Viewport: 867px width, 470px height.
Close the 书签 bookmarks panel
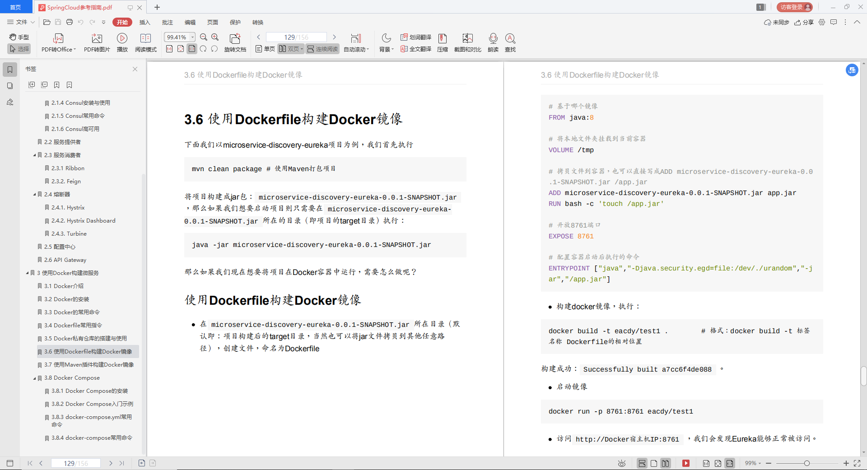[135, 69]
